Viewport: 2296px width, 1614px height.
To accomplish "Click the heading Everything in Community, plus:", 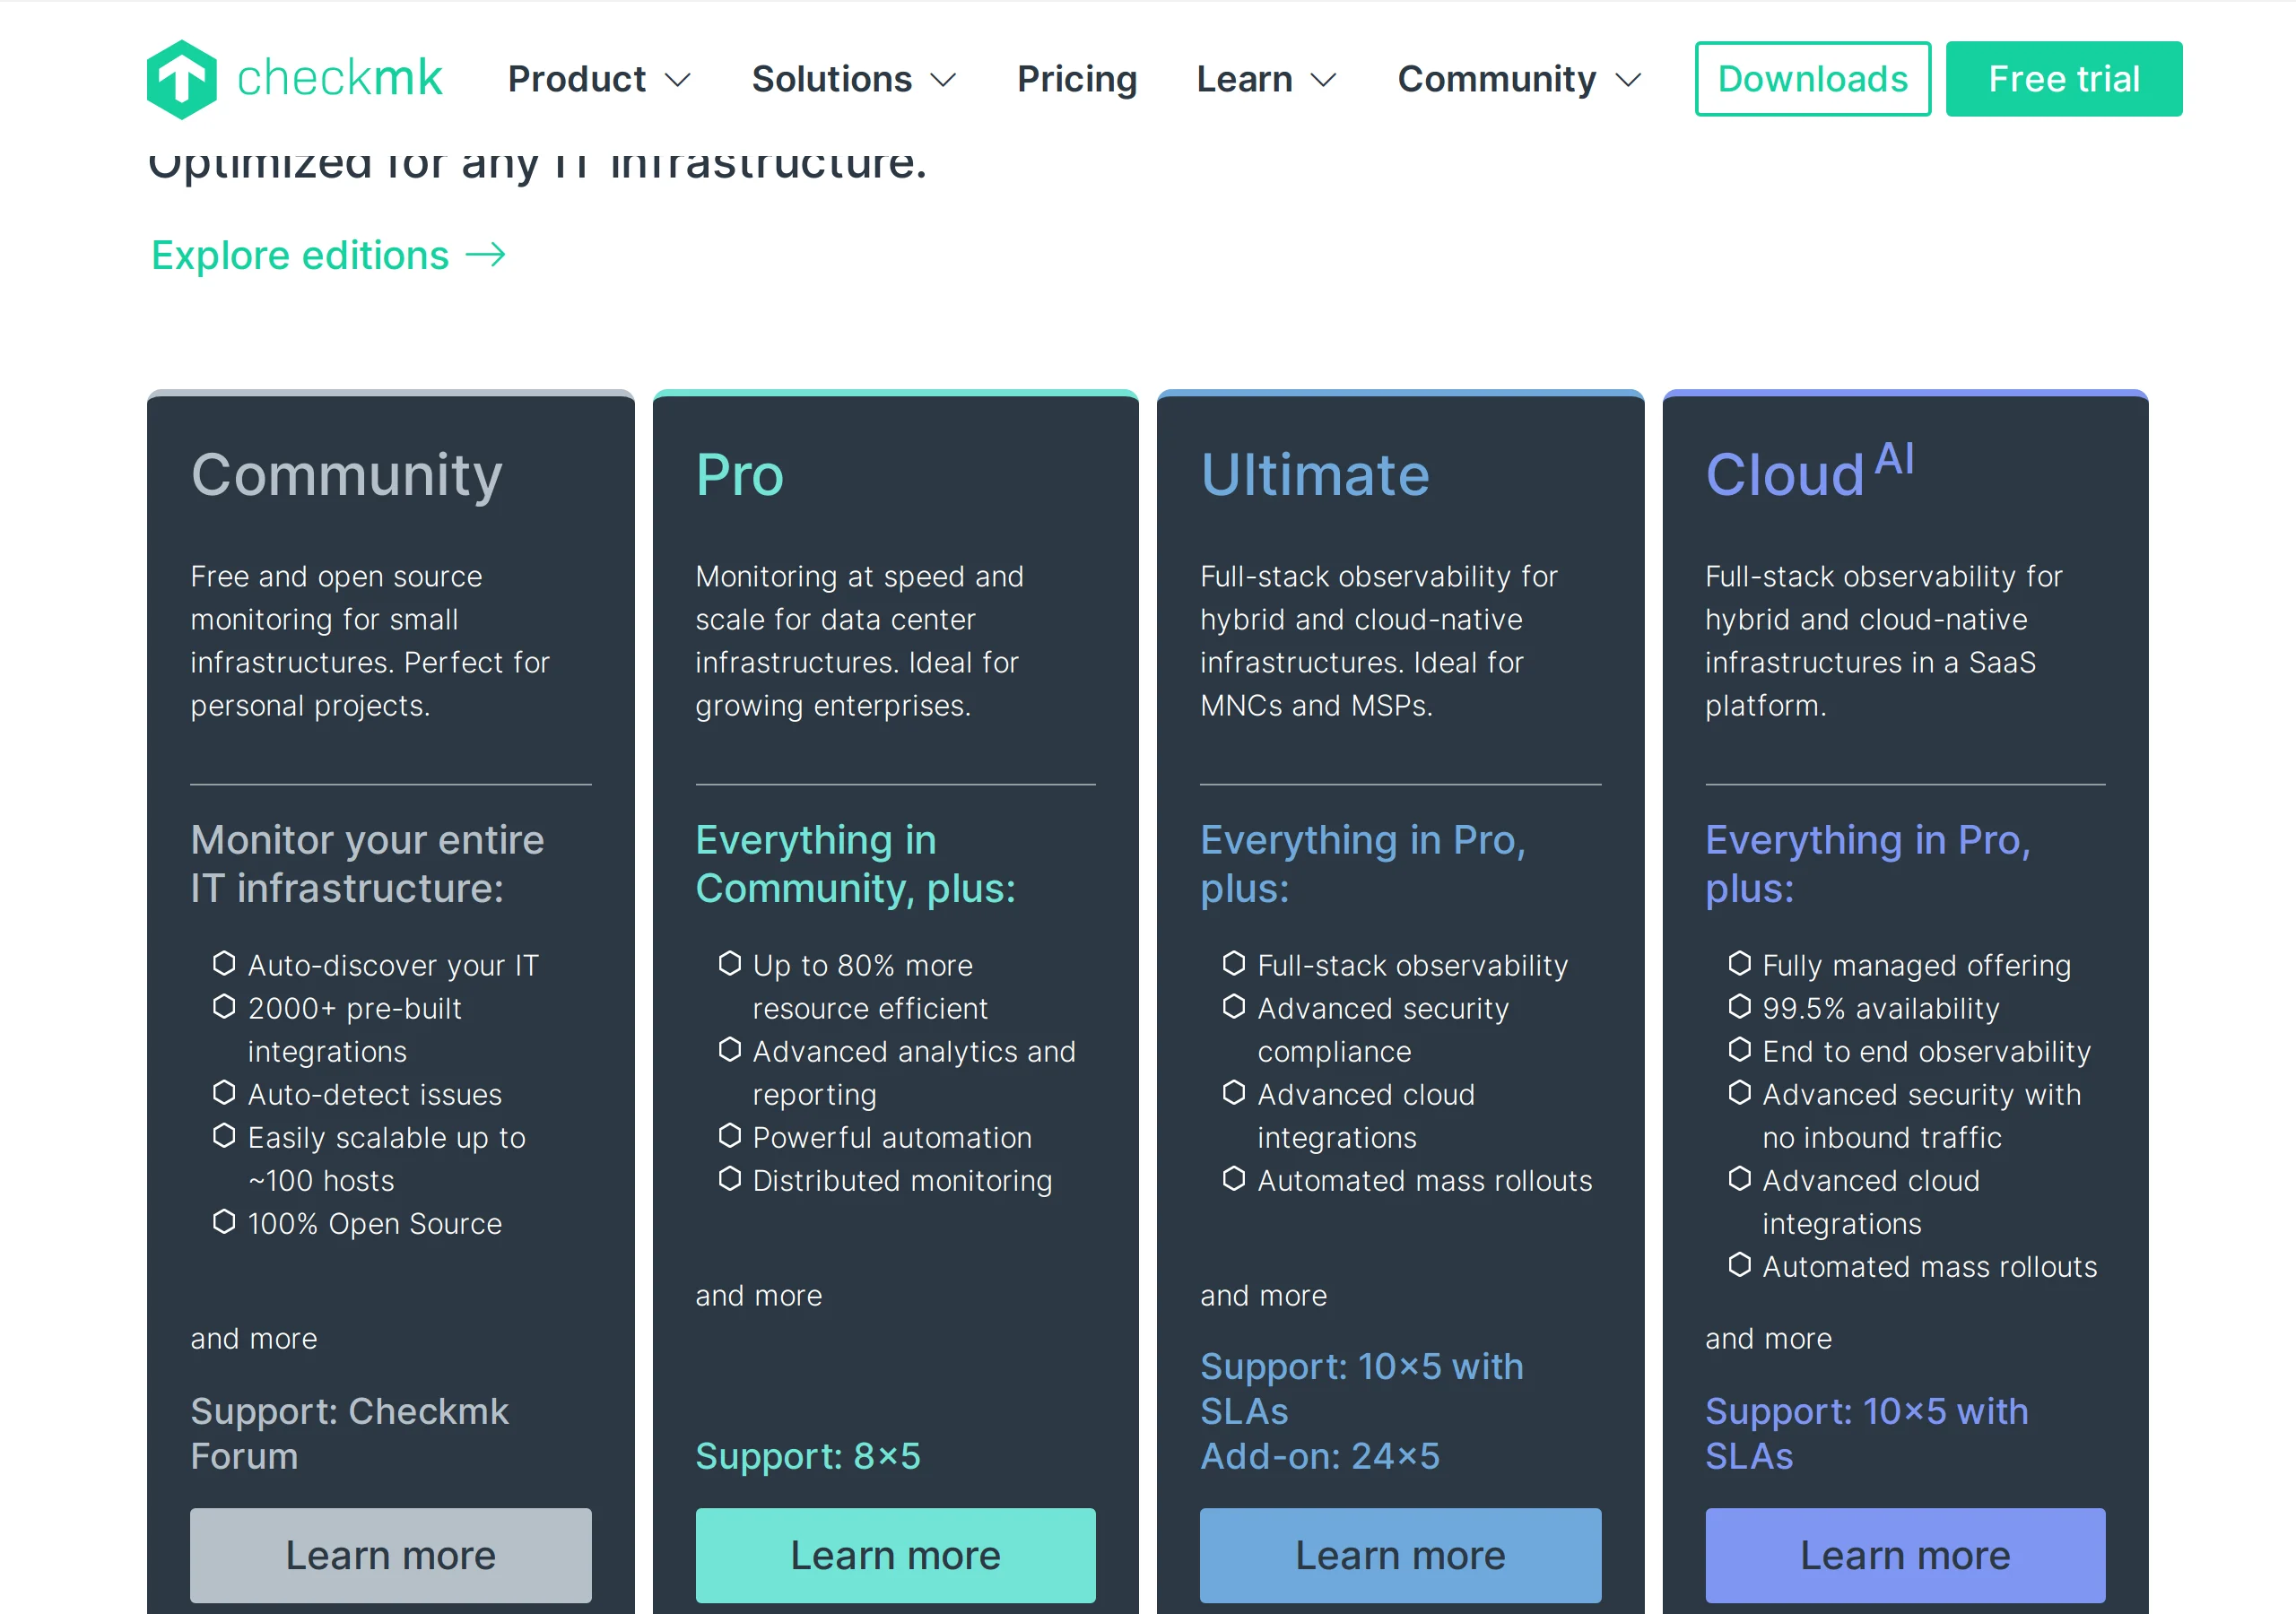I will 855,864.
